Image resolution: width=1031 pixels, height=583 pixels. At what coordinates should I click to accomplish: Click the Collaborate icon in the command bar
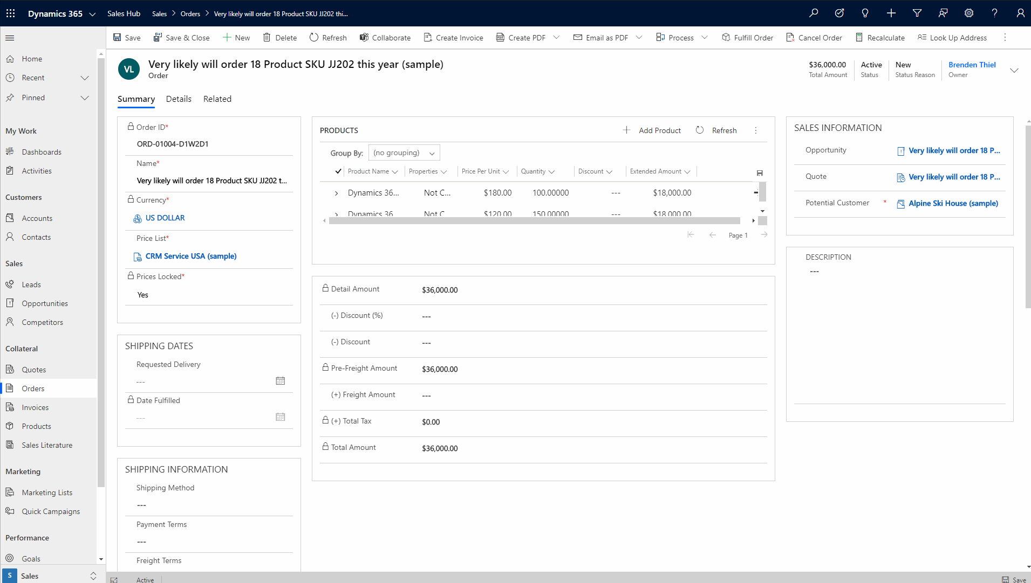[x=365, y=37]
